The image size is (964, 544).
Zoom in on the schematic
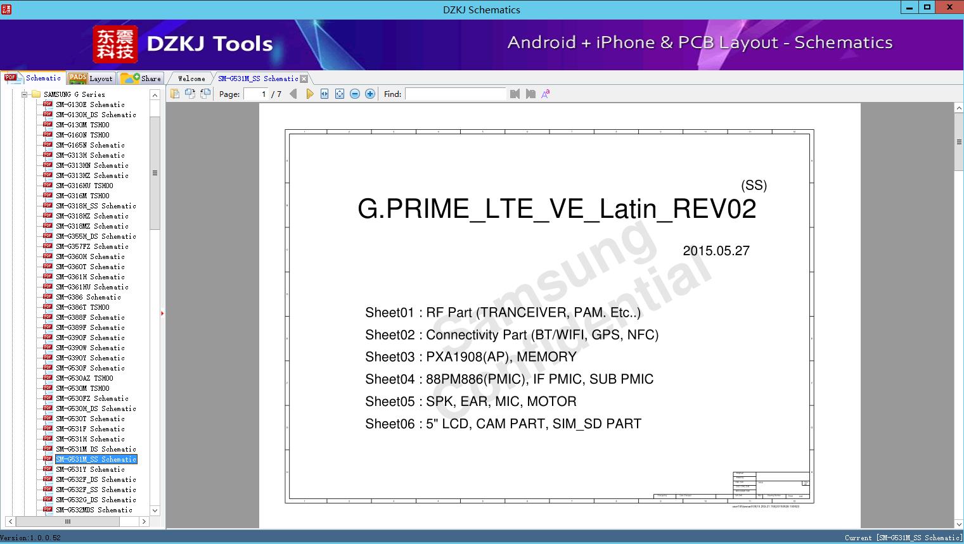click(370, 94)
